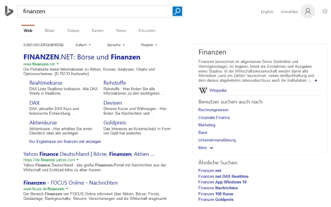
Task: Switch to the News tab
Action: tap(121, 30)
